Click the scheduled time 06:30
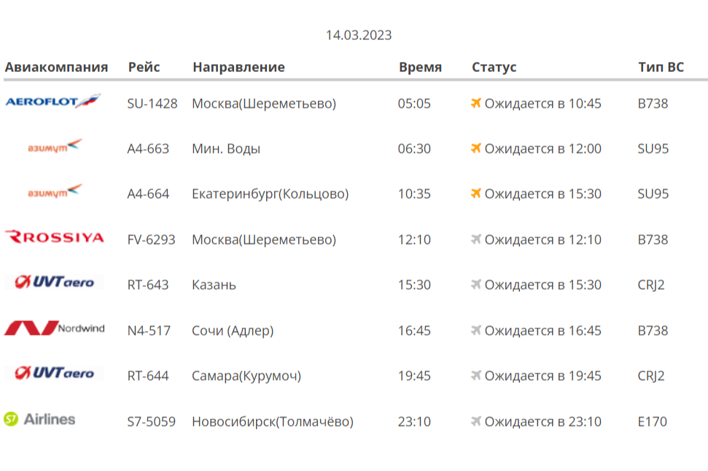 pos(414,149)
